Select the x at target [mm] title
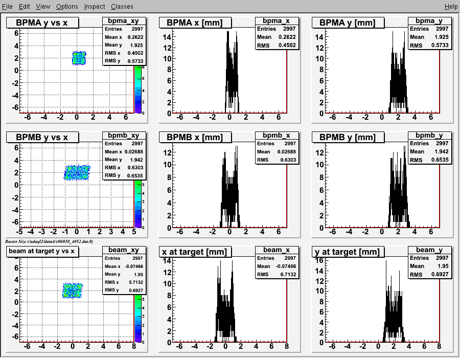This screenshot has width=460, height=358. (x=195, y=252)
